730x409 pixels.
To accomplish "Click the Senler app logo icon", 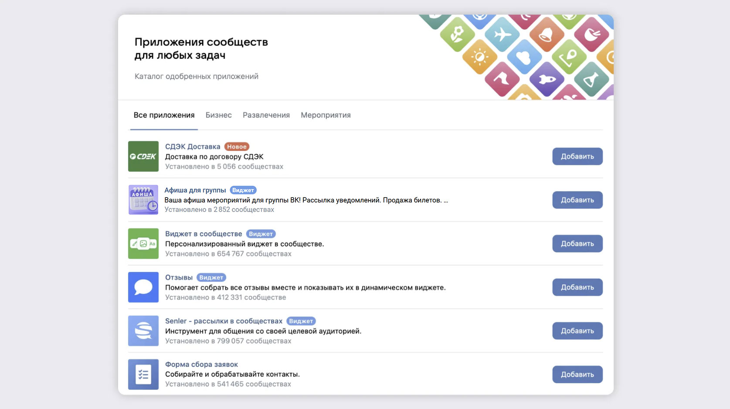I will [143, 331].
